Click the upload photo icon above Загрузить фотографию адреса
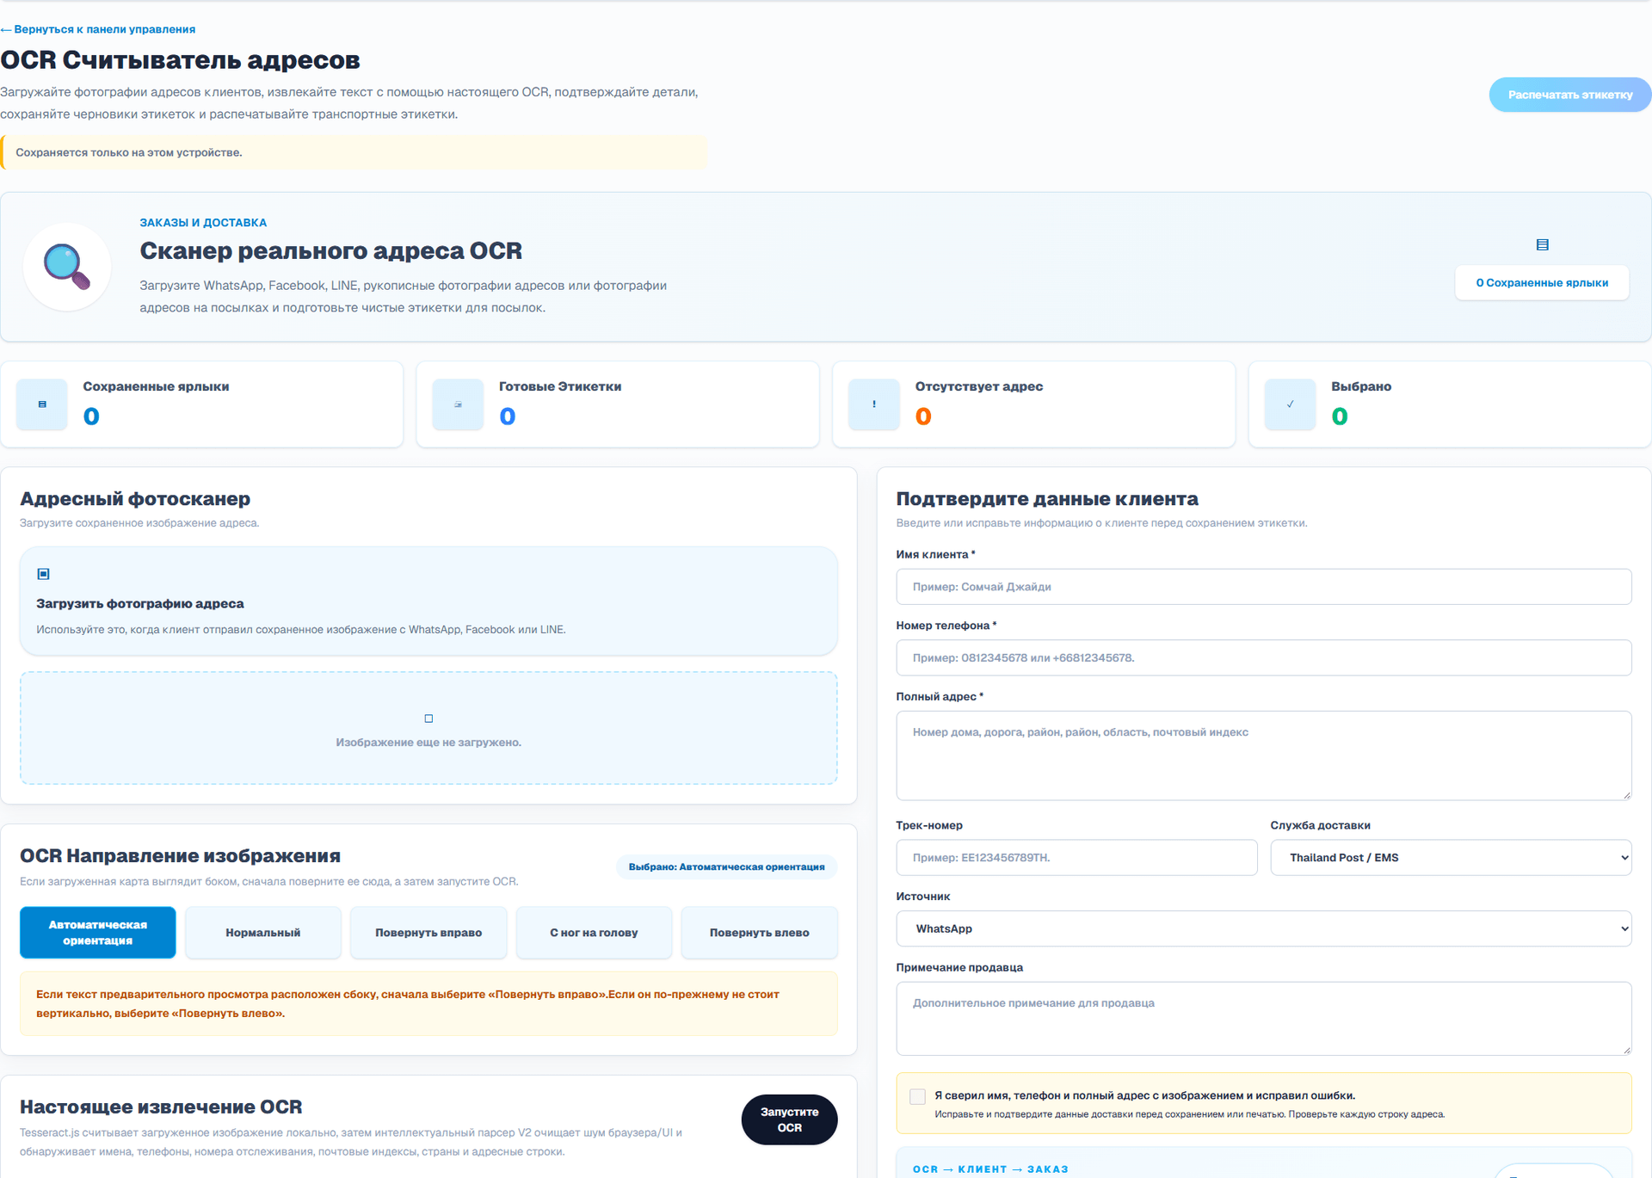The image size is (1652, 1178). tap(43, 574)
